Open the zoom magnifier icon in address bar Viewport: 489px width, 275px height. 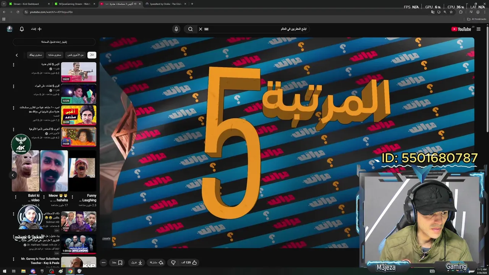tap(445, 12)
